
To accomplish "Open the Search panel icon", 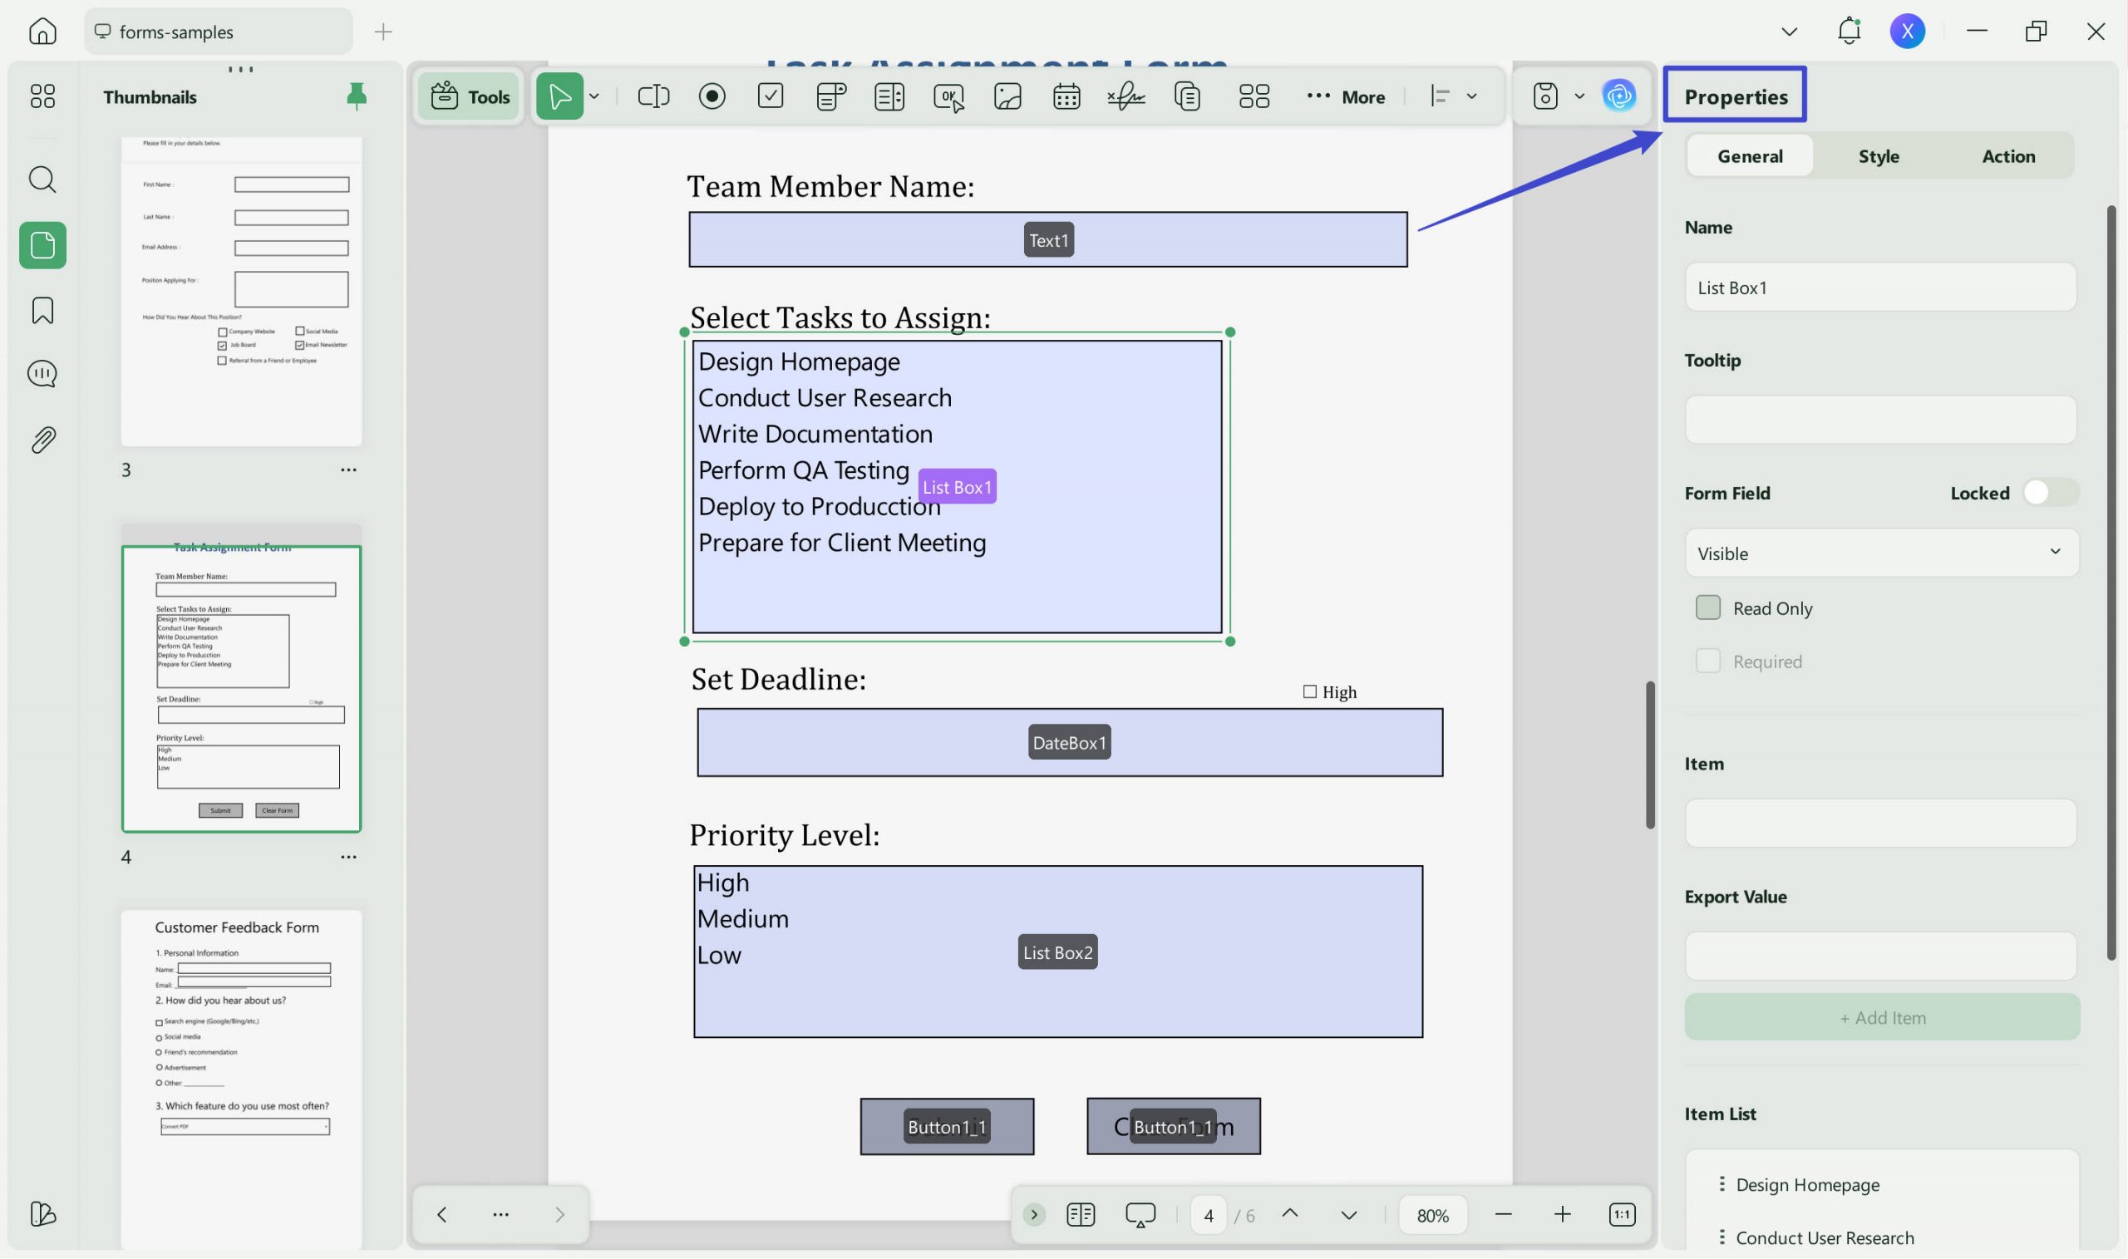I will point(42,180).
